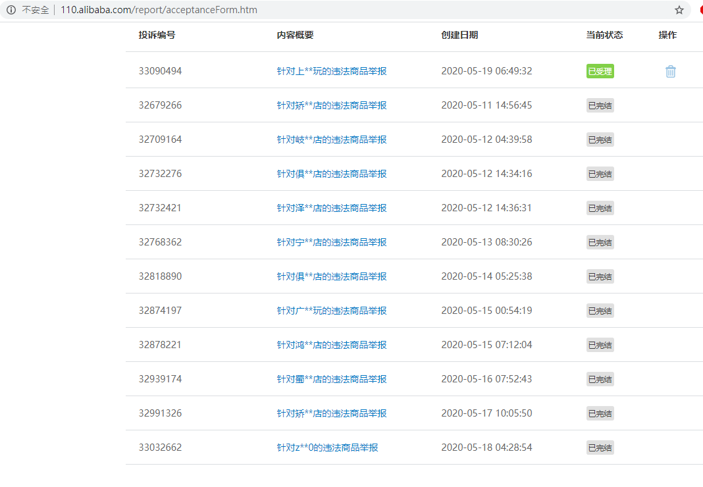Open the report link for complaint 32732276
Image resolution: width=703 pixels, height=487 pixels.
(331, 174)
